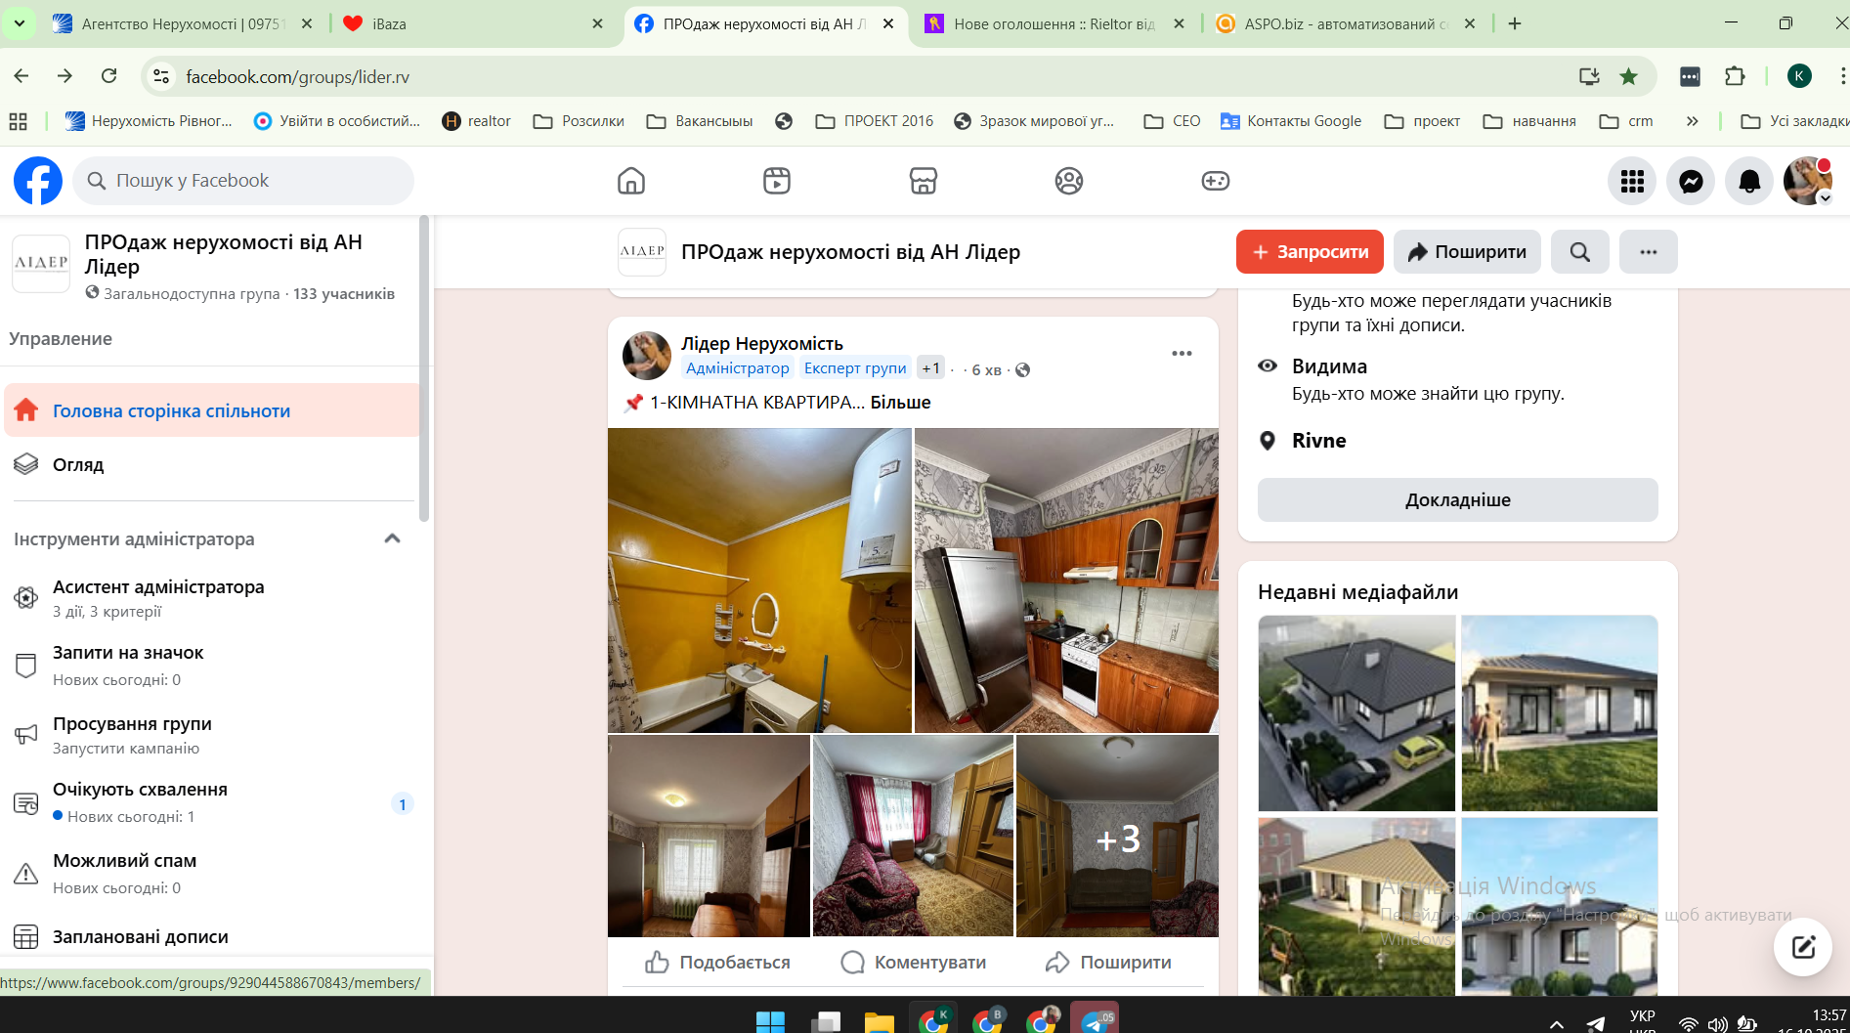Screen dimensions: 1850x1033
Task: Go to Facebook Home icon
Action: coord(631,181)
